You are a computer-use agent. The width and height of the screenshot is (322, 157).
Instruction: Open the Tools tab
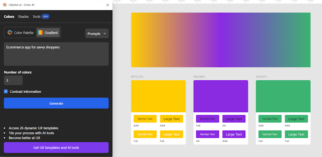click(x=36, y=17)
